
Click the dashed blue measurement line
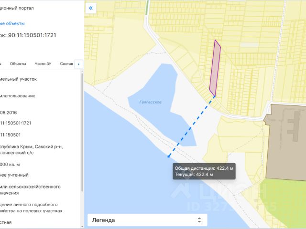pos(191,126)
